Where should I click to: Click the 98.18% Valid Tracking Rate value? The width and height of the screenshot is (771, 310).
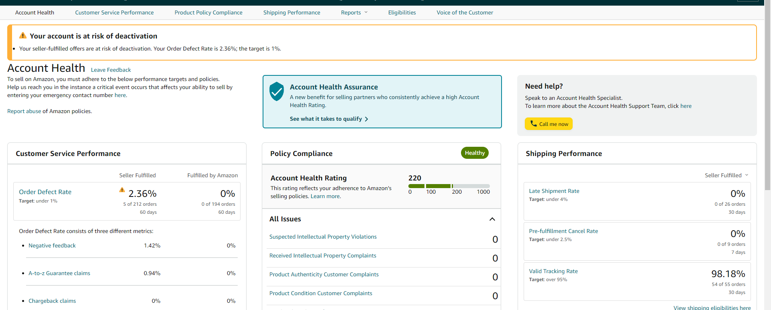tap(728, 274)
